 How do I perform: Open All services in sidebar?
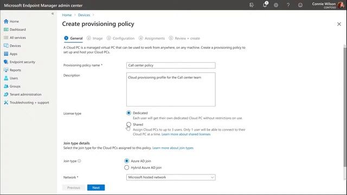[x=15, y=37]
